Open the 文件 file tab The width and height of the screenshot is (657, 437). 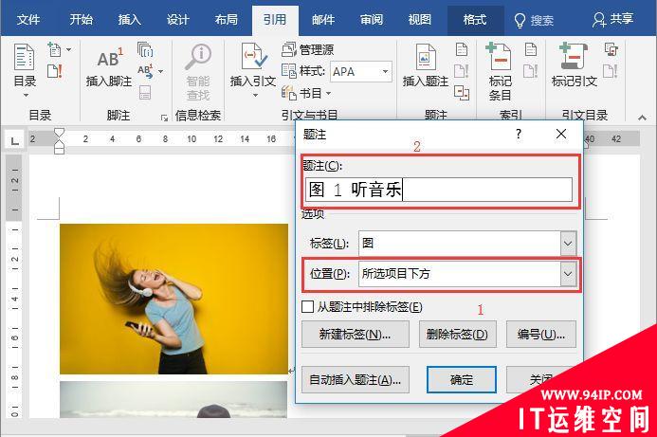point(28,19)
